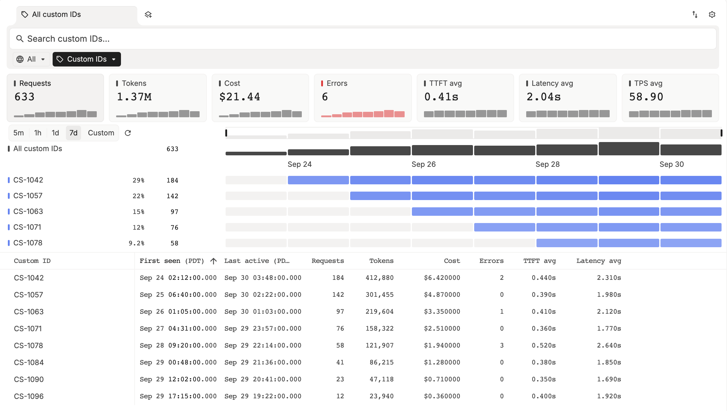
Task: Sort by the Errors column header
Action: 491,261
